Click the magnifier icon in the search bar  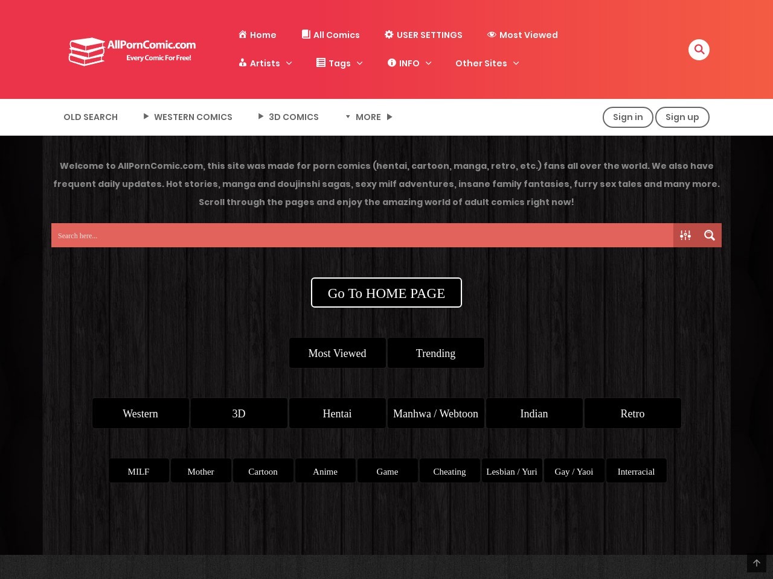click(x=710, y=235)
